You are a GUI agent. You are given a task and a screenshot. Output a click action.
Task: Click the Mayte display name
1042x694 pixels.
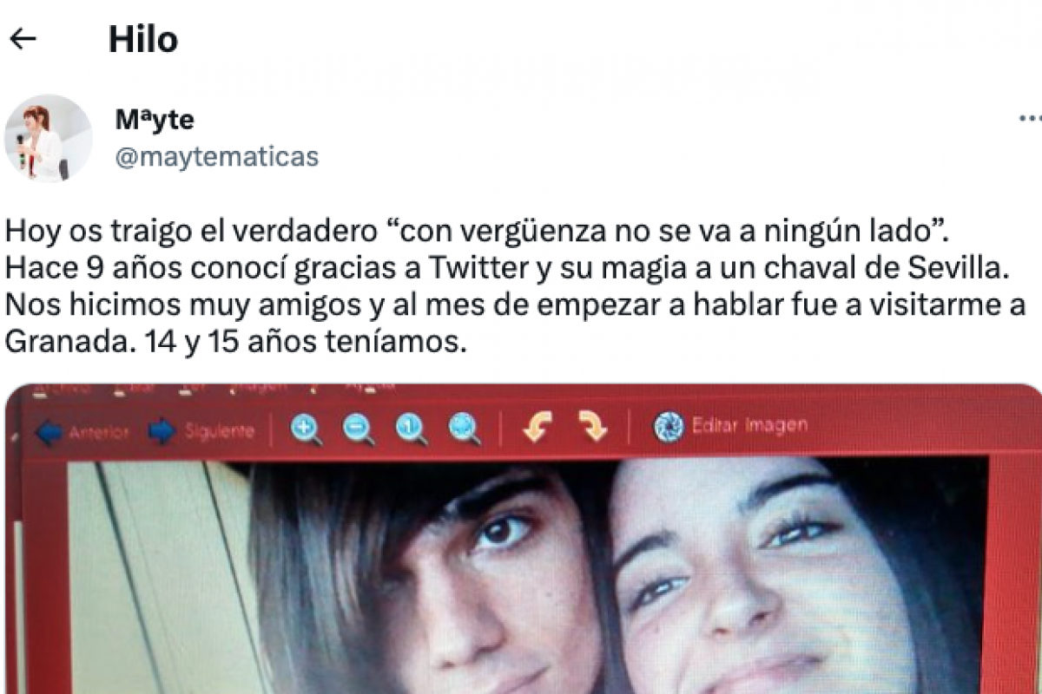click(x=155, y=120)
